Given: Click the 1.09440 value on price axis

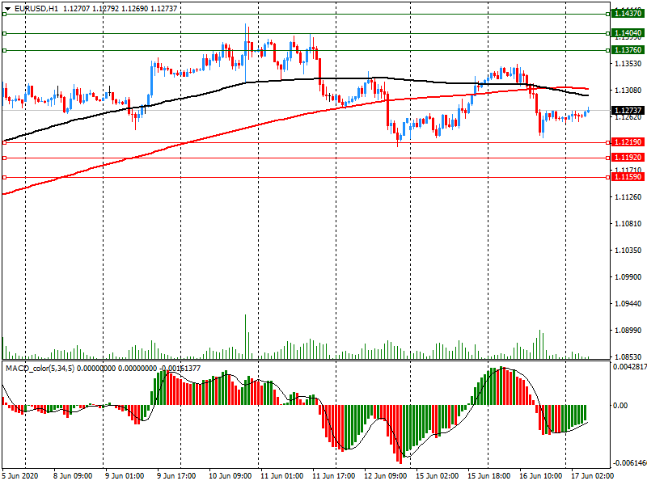Looking at the screenshot, I should (x=628, y=304).
